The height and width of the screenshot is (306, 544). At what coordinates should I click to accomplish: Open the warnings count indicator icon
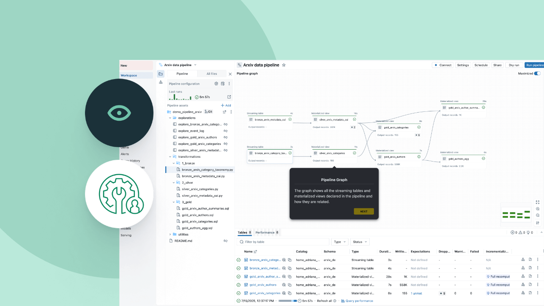click(521, 232)
